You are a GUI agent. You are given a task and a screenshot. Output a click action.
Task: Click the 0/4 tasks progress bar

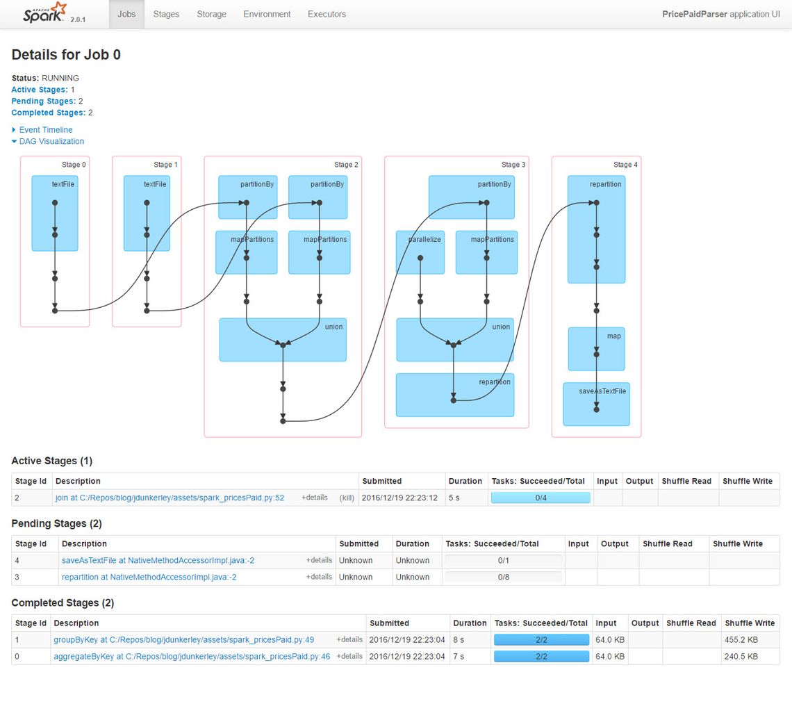(541, 498)
